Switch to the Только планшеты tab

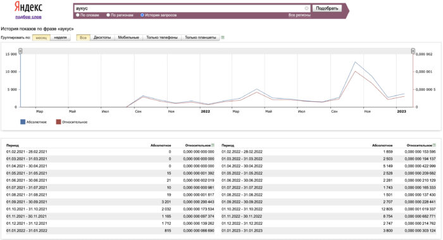coord(201,37)
